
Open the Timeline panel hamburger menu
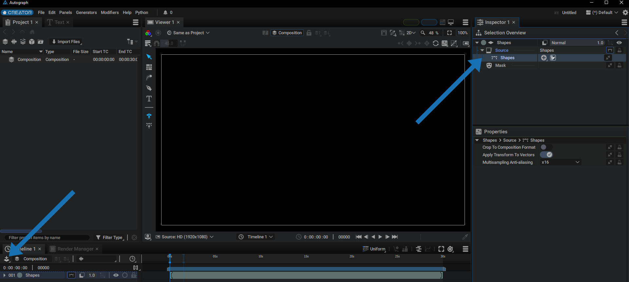pos(466,249)
